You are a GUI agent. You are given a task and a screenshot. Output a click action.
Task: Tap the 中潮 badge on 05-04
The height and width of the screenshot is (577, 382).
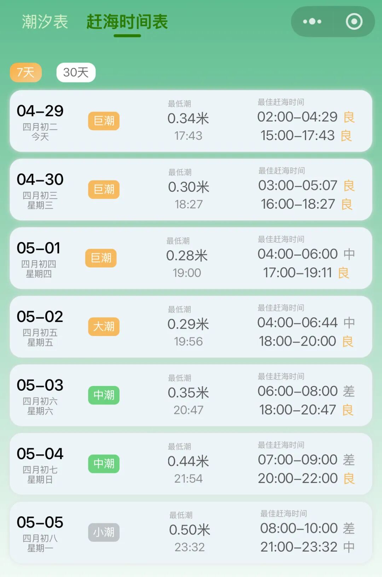click(x=104, y=464)
